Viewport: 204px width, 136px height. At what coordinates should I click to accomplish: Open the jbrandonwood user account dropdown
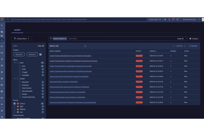[x=191, y=19]
